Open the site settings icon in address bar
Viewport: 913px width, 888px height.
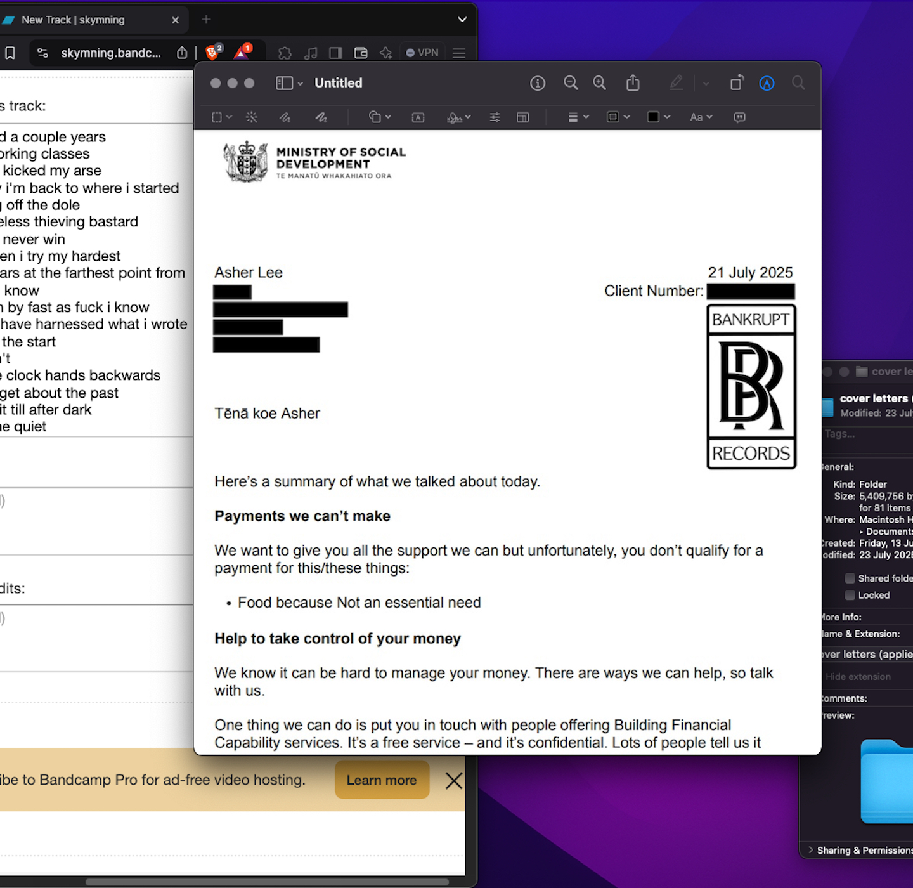coord(42,53)
